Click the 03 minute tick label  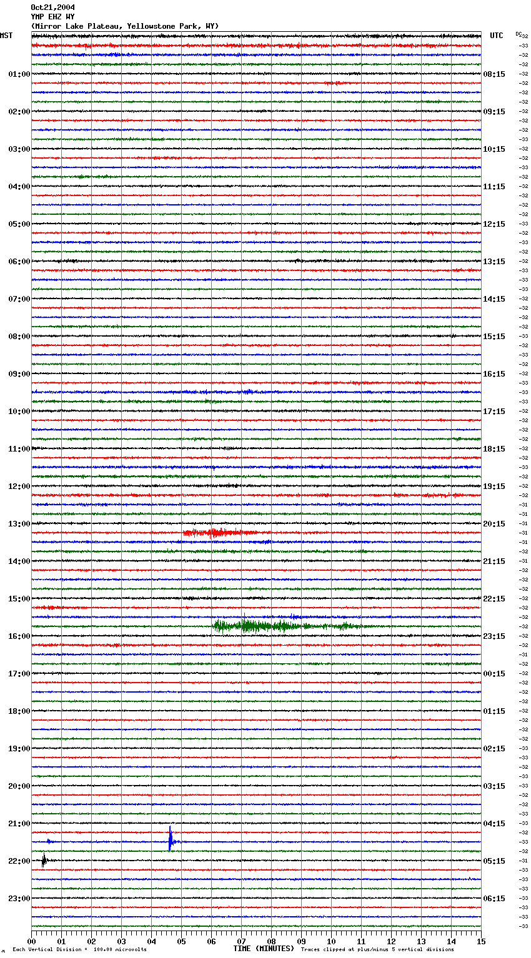tap(122, 941)
